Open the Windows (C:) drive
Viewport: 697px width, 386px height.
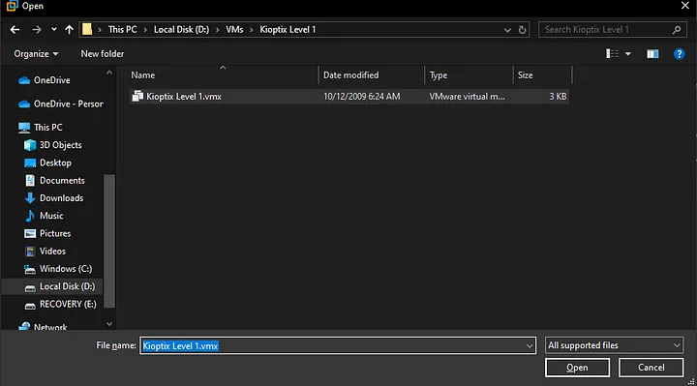58,269
